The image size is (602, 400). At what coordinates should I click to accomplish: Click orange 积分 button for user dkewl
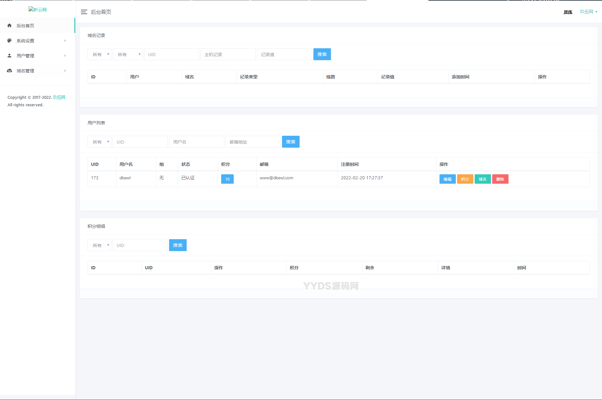pos(465,179)
